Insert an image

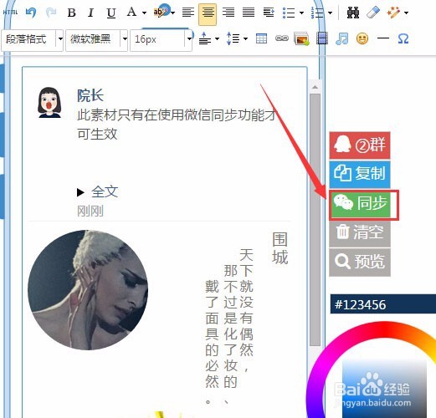click(301, 38)
